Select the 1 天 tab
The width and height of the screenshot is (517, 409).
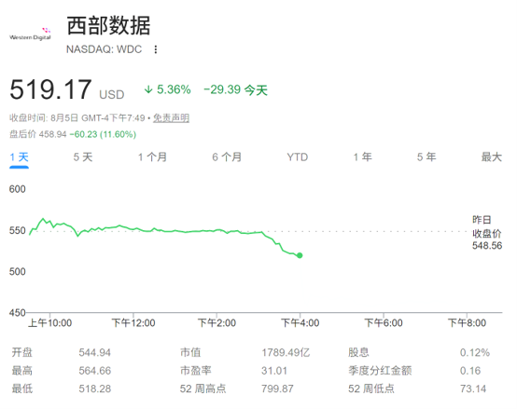[19, 157]
